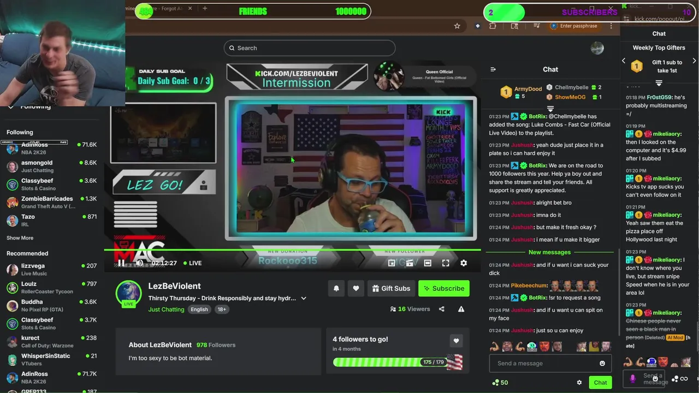Send message with green Chat button

(x=600, y=383)
